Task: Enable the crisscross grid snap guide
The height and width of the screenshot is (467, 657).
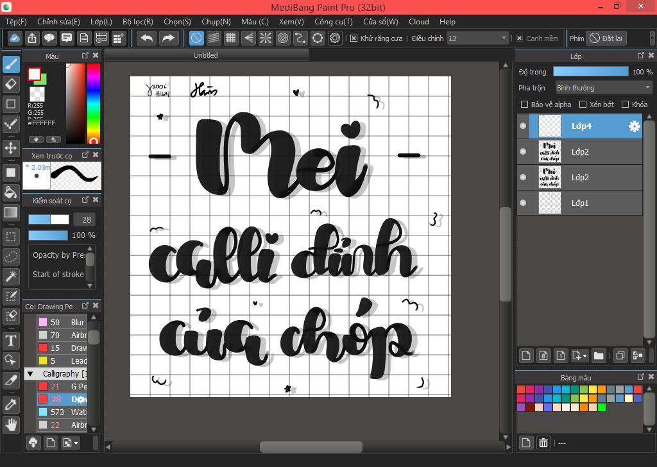Action: 231,38
